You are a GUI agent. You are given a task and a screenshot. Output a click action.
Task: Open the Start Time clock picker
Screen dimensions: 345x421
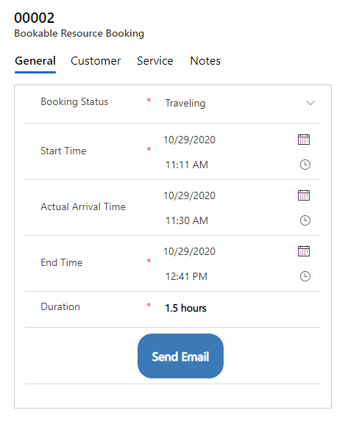tap(305, 165)
